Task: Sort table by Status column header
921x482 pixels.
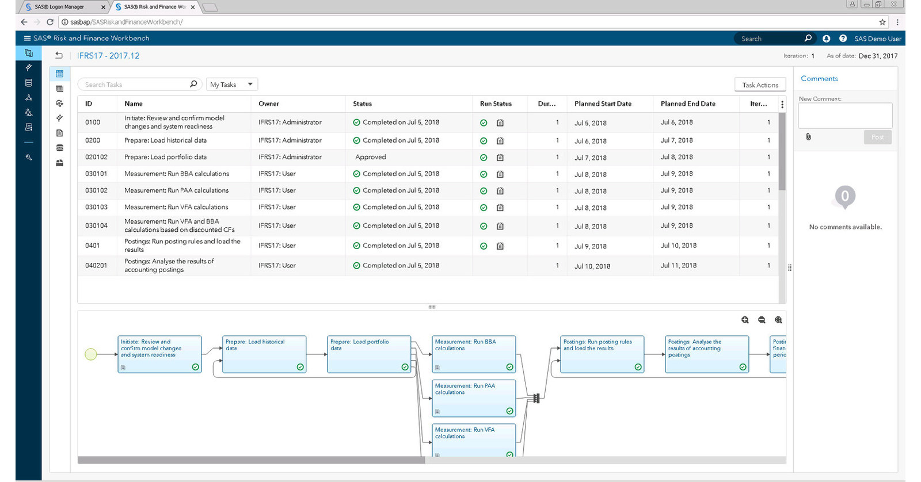Action: pos(362,104)
